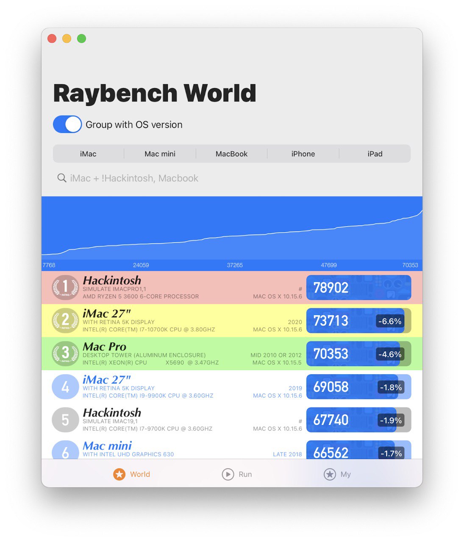Click the 47699 chart axis value

pyautogui.click(x=329, y=265)
